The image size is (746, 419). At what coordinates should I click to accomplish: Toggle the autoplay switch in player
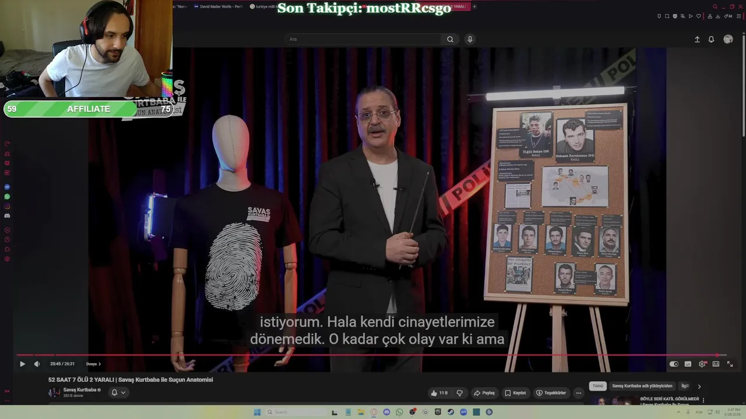pyautogui.click(x=674, y=364)
